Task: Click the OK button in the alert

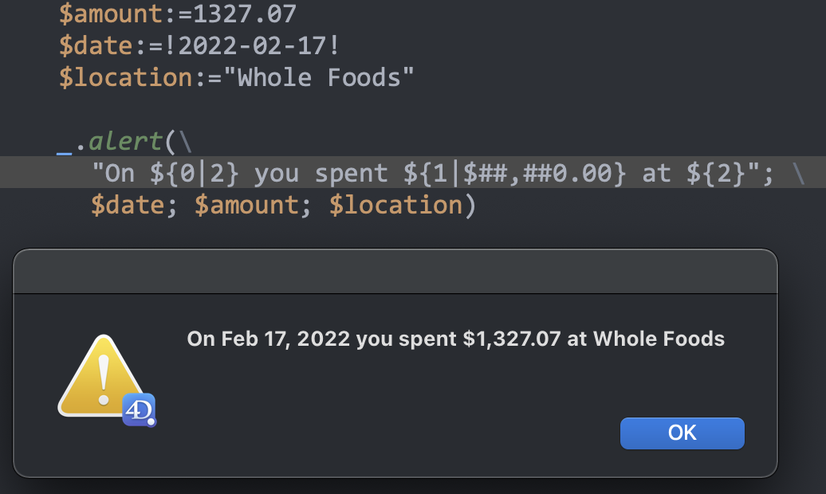Action: click(682, 433)
